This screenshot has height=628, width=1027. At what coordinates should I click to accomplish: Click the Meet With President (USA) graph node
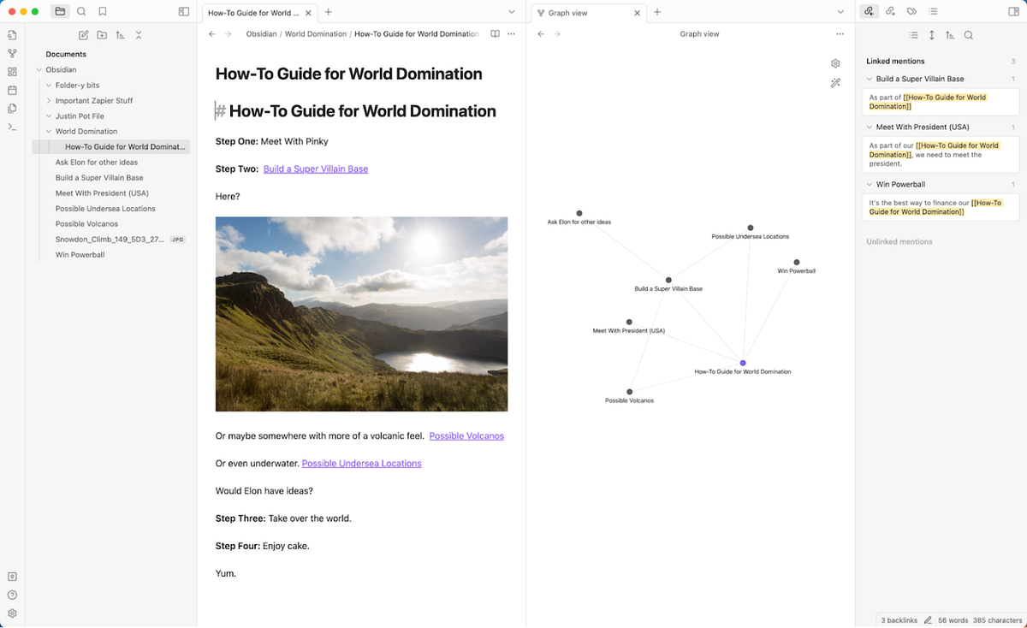[629, 323]
